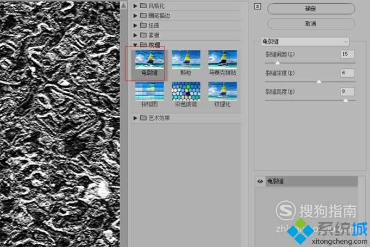Image resolution: width=370 pixels, height=247 pixels.
Task: Click the 裂缝亮度 slider handle
Action: coord(346,100)
